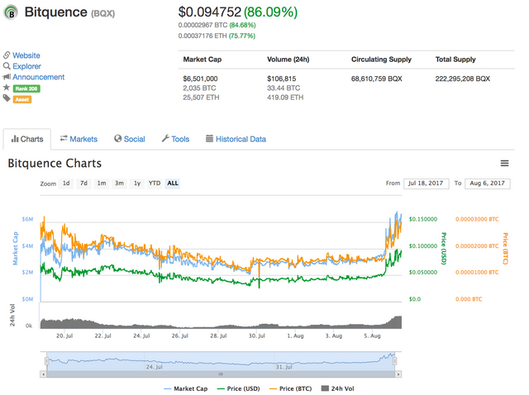
Task: Click the 0.00002967 BTC price line
Action: tap(217, 25)
